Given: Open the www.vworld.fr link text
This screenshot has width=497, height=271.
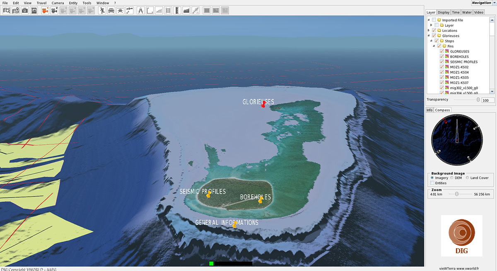Looking at the screenshot, I should pos(467,268).
